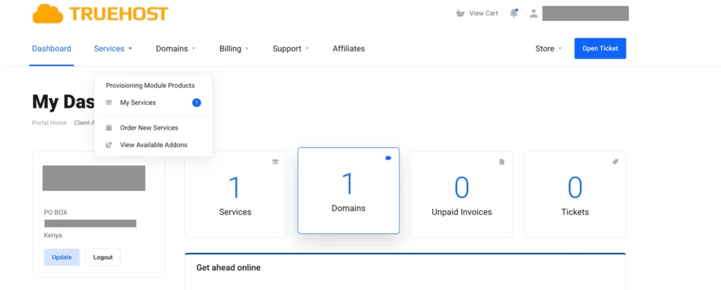The image size is (721, 290).
Task: Click the ticket icon on the Tickets card
Action: click(615, 162)
